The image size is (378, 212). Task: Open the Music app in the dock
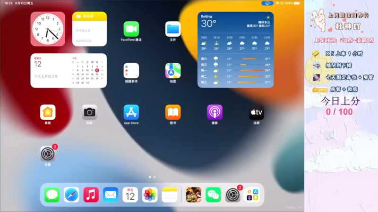coord(91,195)
